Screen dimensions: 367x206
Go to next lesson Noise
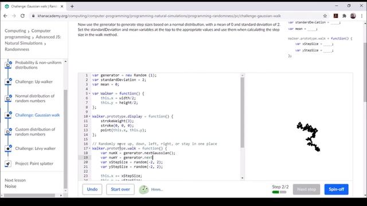click(10, 187)
